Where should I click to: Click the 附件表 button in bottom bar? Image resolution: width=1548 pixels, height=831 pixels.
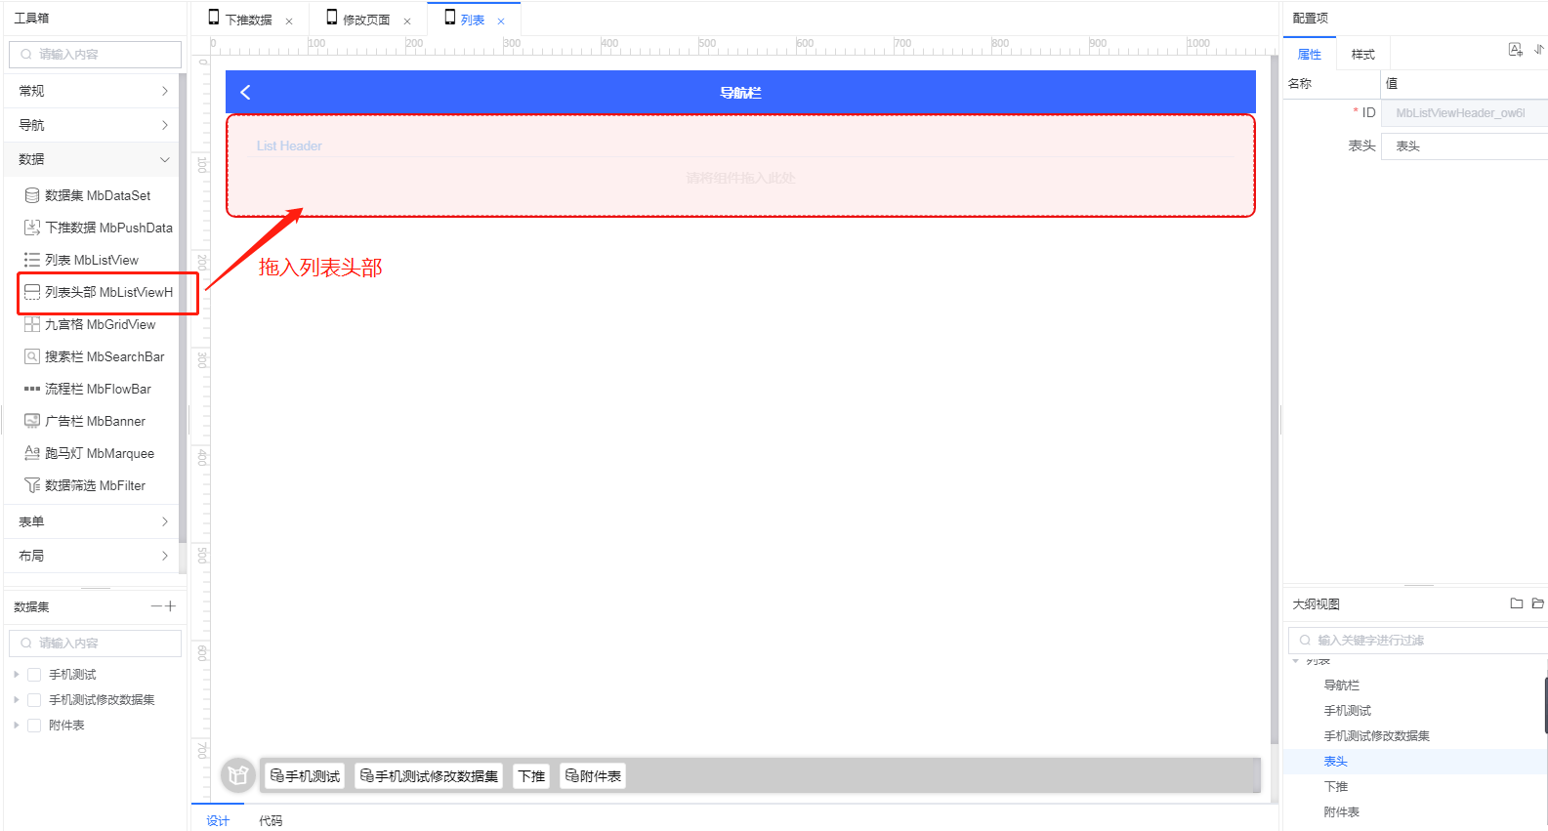click(x=593, y=776)
